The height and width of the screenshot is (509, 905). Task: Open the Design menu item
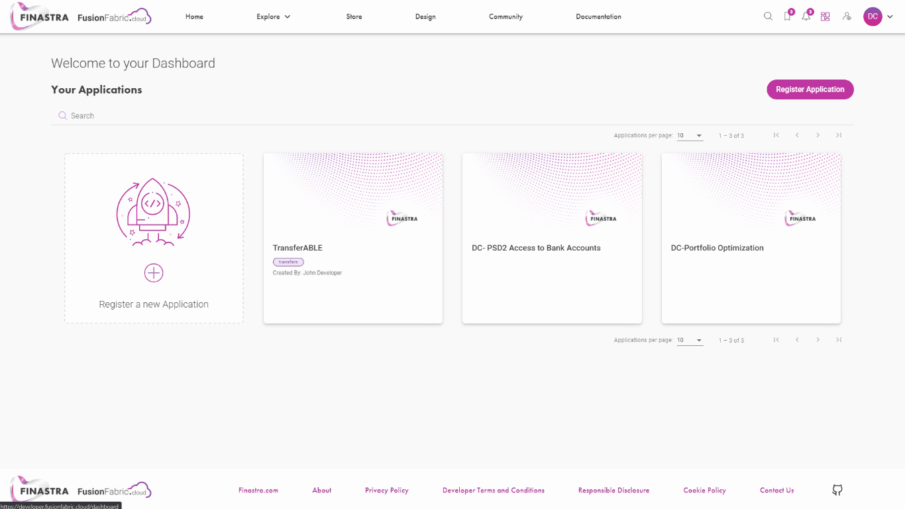point(425,17)
